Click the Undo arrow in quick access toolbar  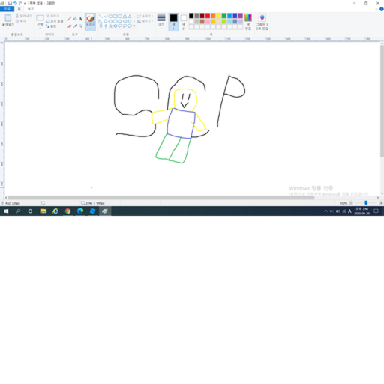[x=15, y=3]
